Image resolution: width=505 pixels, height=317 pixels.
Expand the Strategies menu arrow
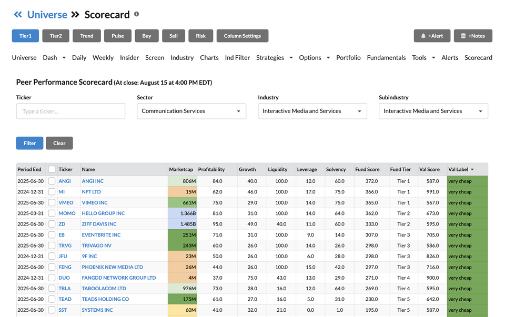(x=291, y=58)
